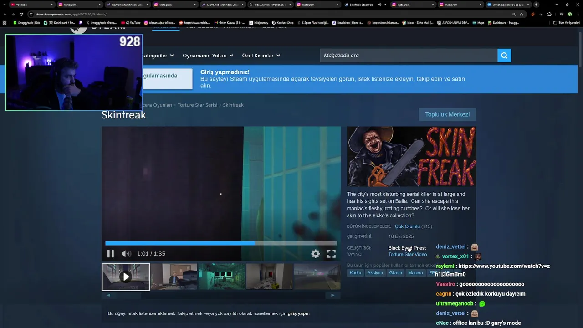Reload the page with refresh icon
Viewport: 583px width, 328px height.
(21, 14)
